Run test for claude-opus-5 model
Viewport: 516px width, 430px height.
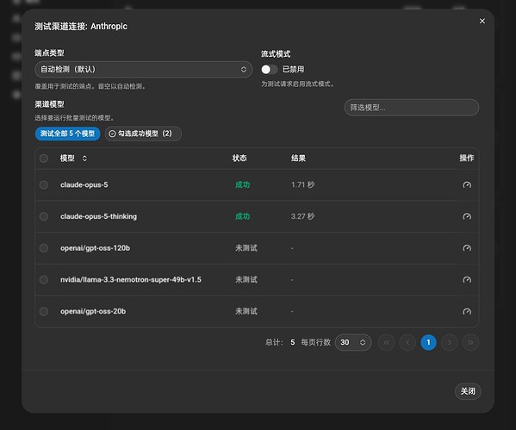coord(467,185)
